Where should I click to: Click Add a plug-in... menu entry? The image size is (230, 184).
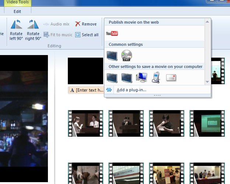[131, 90]
